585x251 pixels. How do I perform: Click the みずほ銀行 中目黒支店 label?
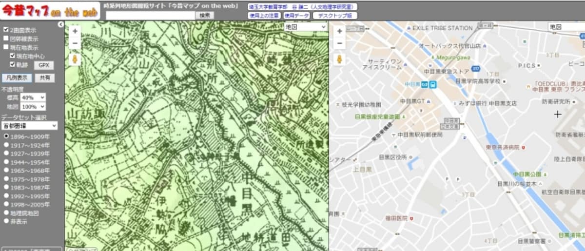(x=487, y=103)
